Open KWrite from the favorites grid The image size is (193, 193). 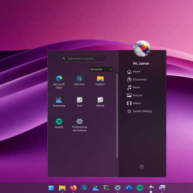tap(100, 102)
